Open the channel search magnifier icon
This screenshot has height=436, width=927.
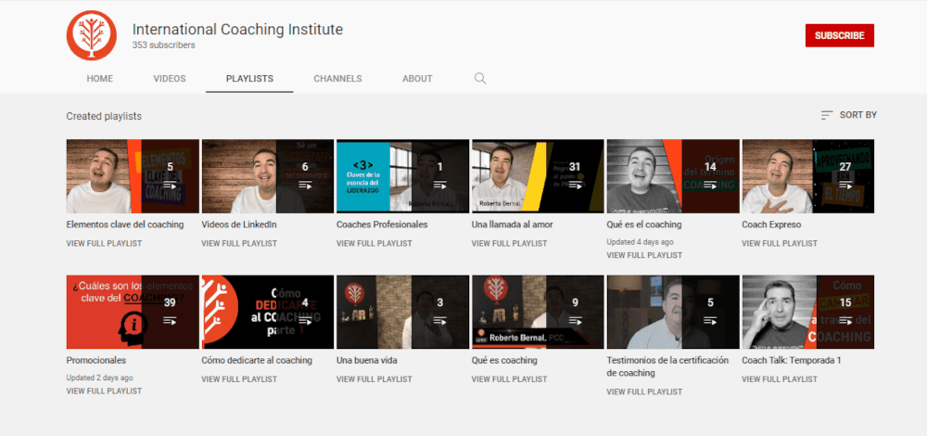480,79
